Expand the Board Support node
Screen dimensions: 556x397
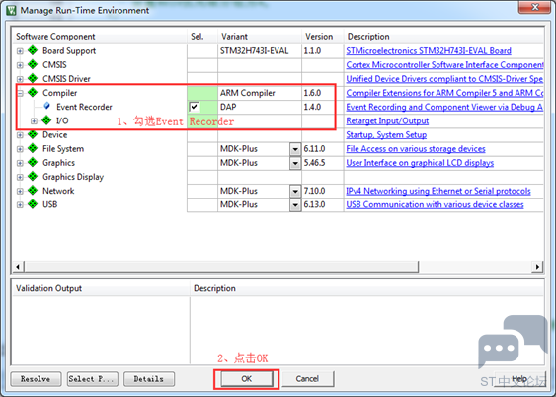20,51
